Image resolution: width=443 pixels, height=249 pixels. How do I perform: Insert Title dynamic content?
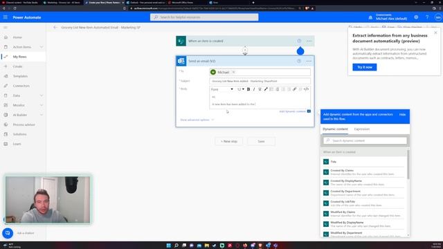tap(363, 162)
